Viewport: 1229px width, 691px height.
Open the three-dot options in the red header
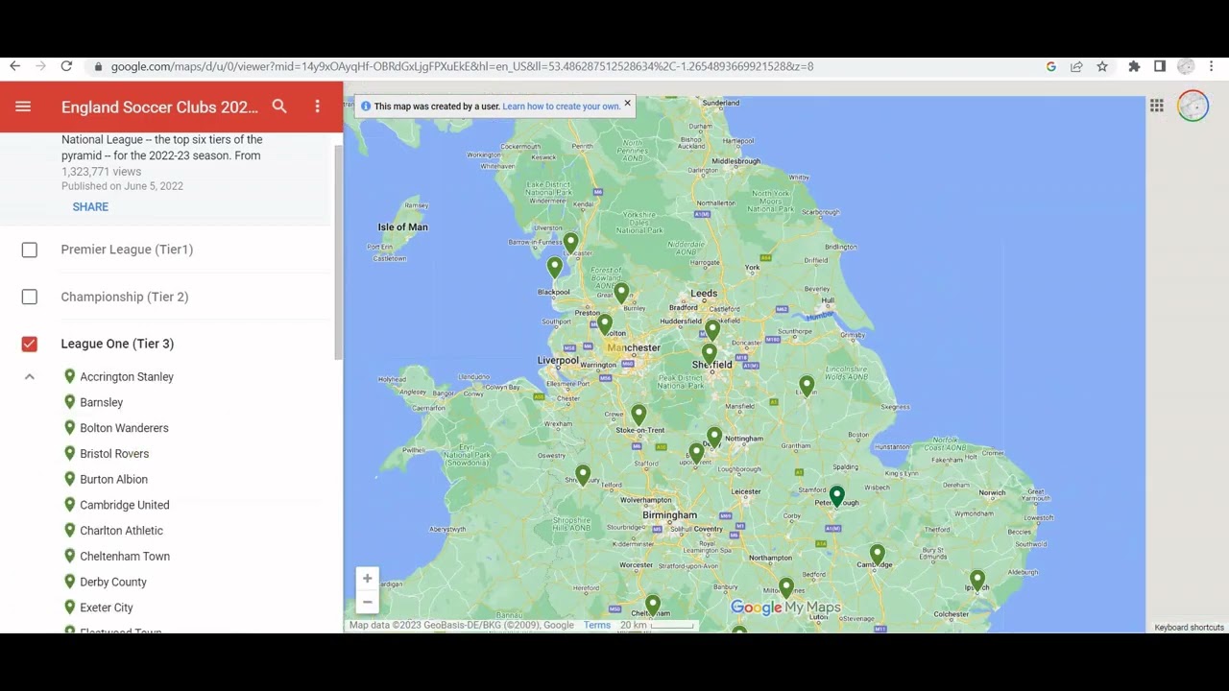click(x=318, y=107)
